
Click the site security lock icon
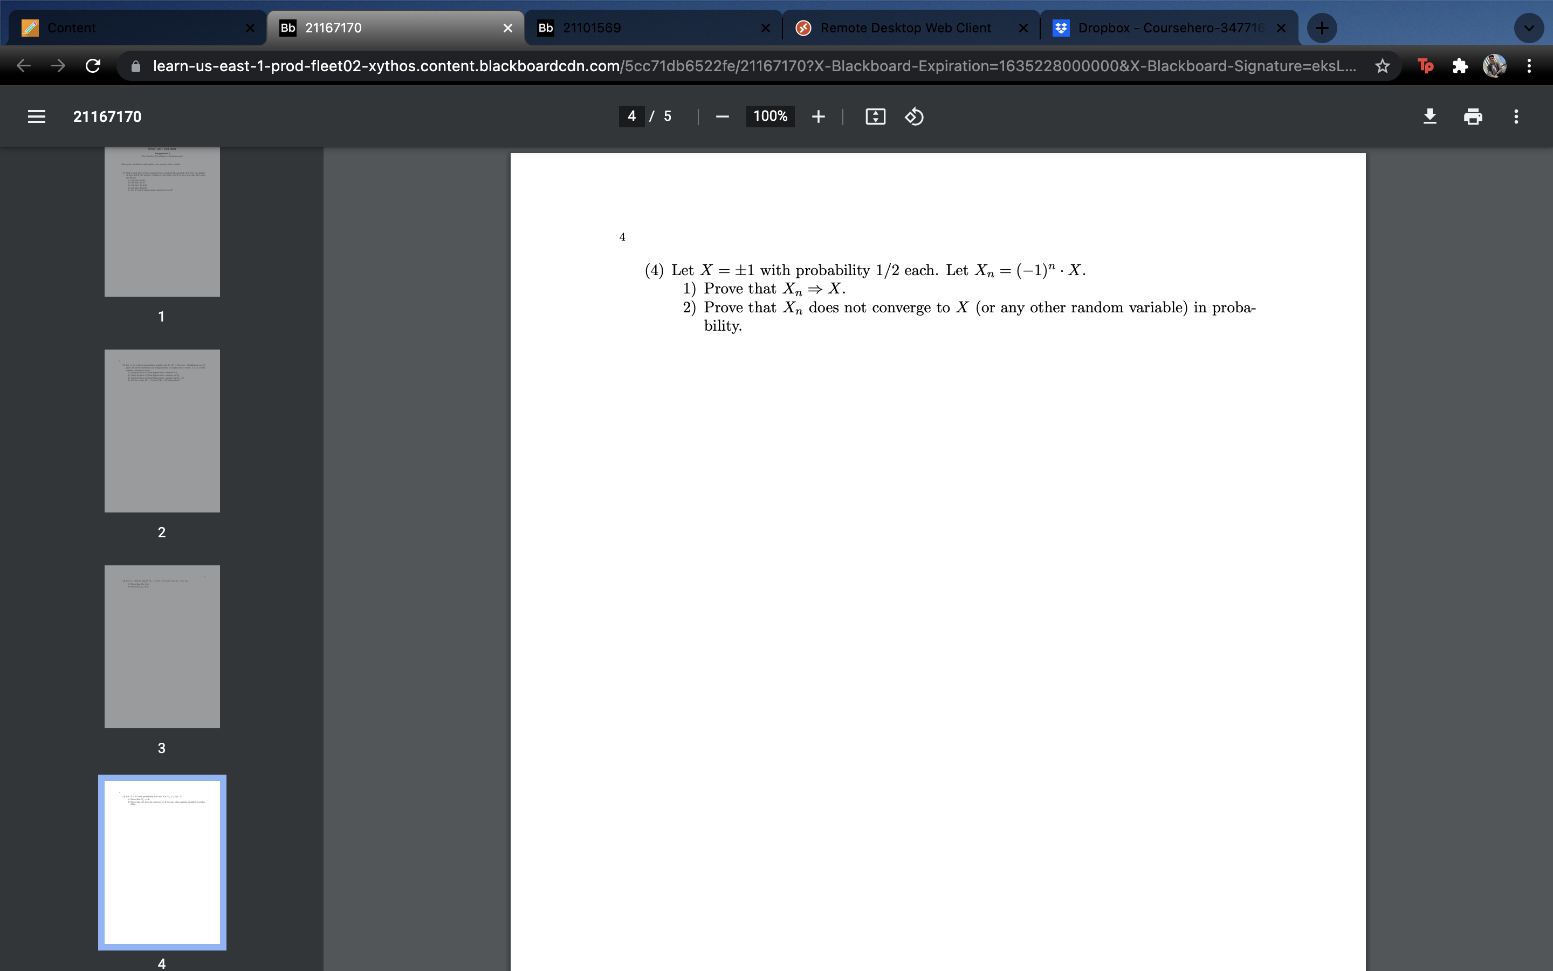tap(136, 65)
